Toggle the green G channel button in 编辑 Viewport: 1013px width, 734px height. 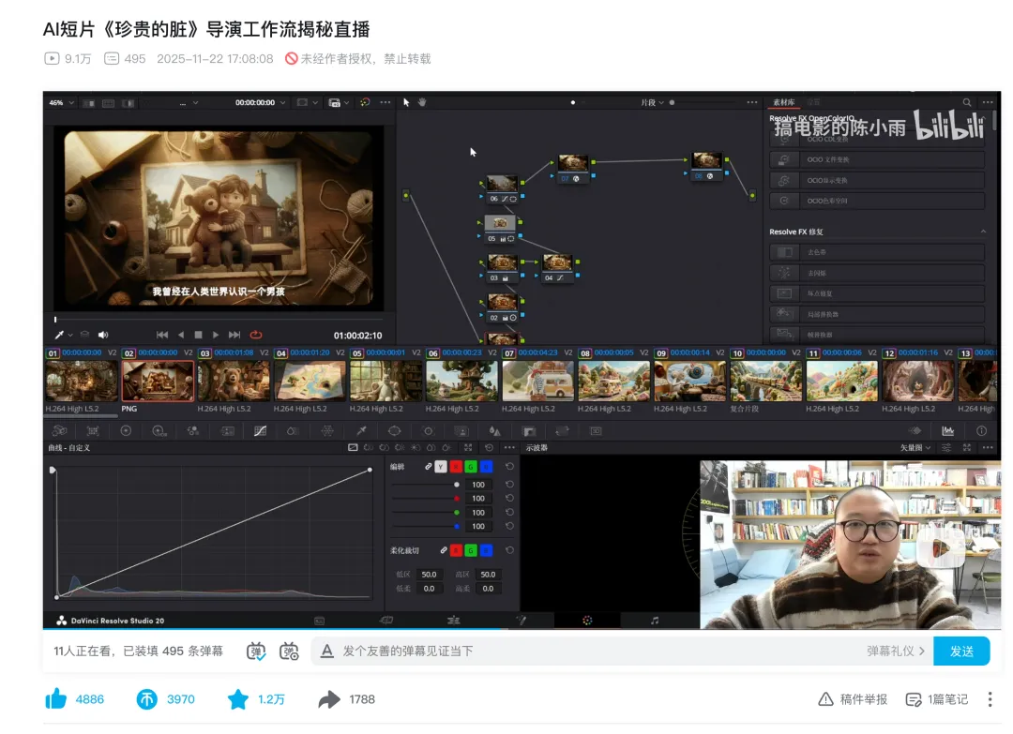(x=471, y=466)
